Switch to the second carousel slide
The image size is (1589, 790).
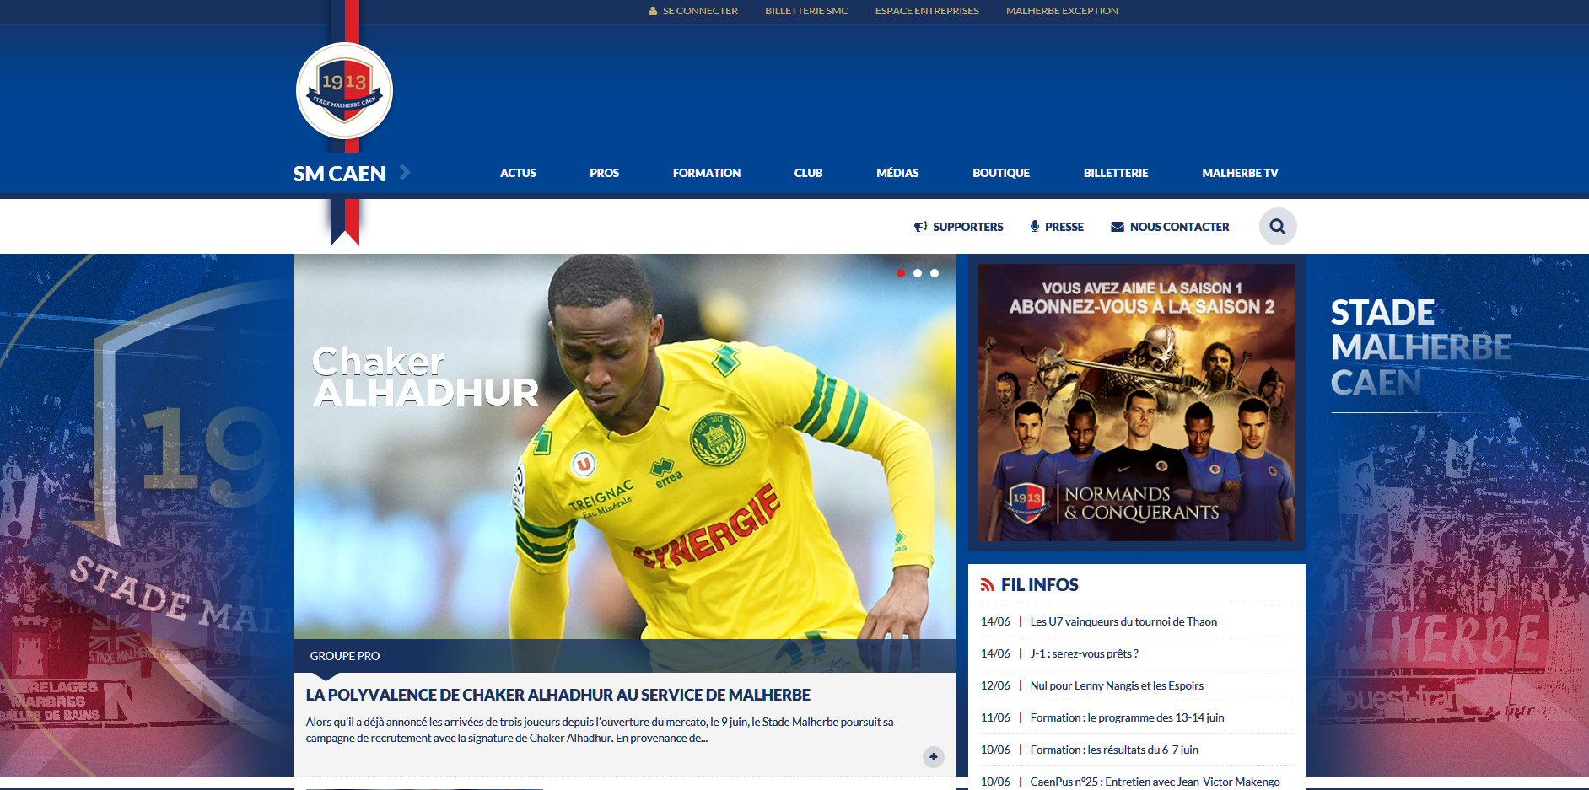[x=918, y=272]
